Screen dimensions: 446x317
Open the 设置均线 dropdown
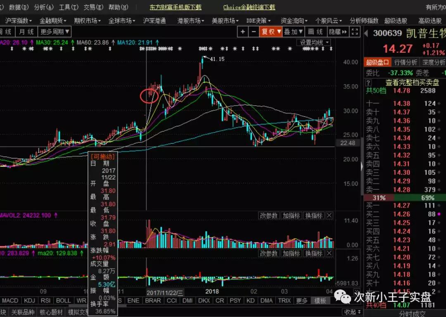coord(314,43)
